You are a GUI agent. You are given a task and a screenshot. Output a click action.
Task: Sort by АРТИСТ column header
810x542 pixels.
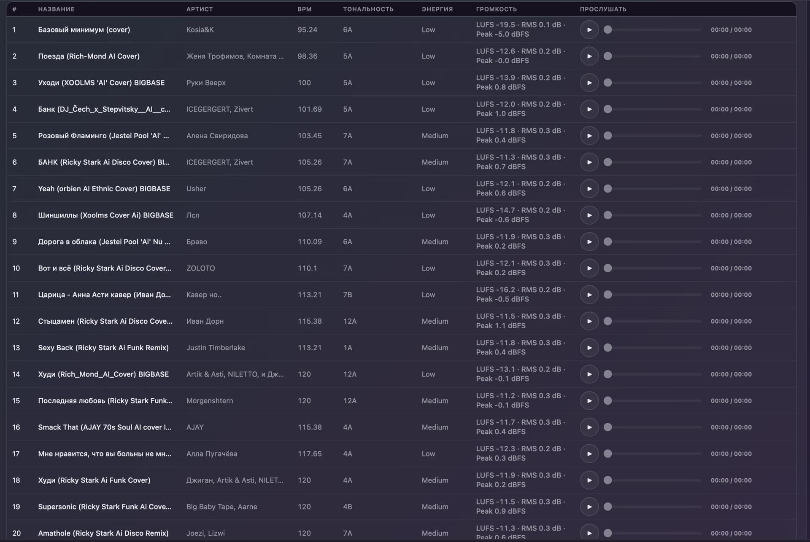click(x=200, y=9)
